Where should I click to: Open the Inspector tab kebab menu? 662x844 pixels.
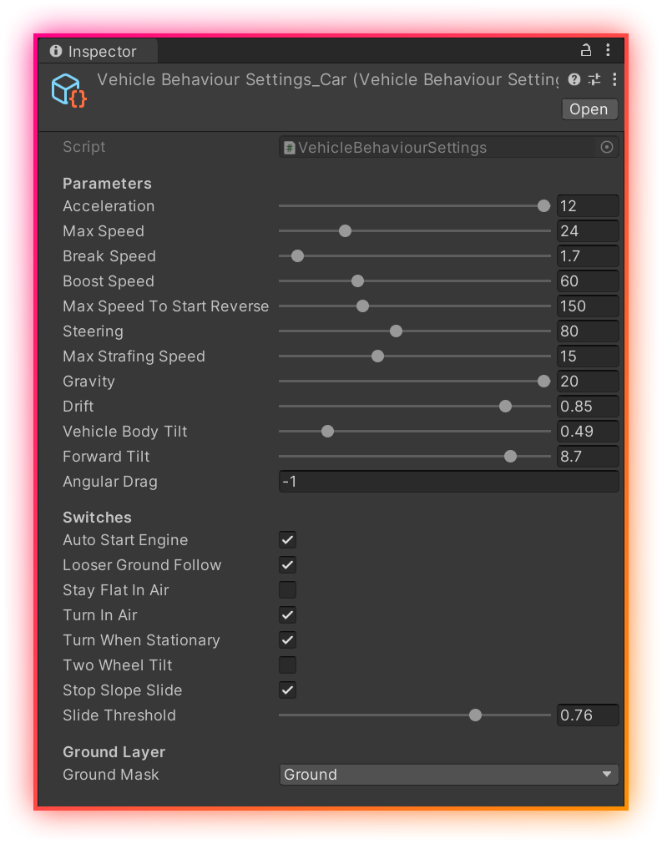point(608,50)
